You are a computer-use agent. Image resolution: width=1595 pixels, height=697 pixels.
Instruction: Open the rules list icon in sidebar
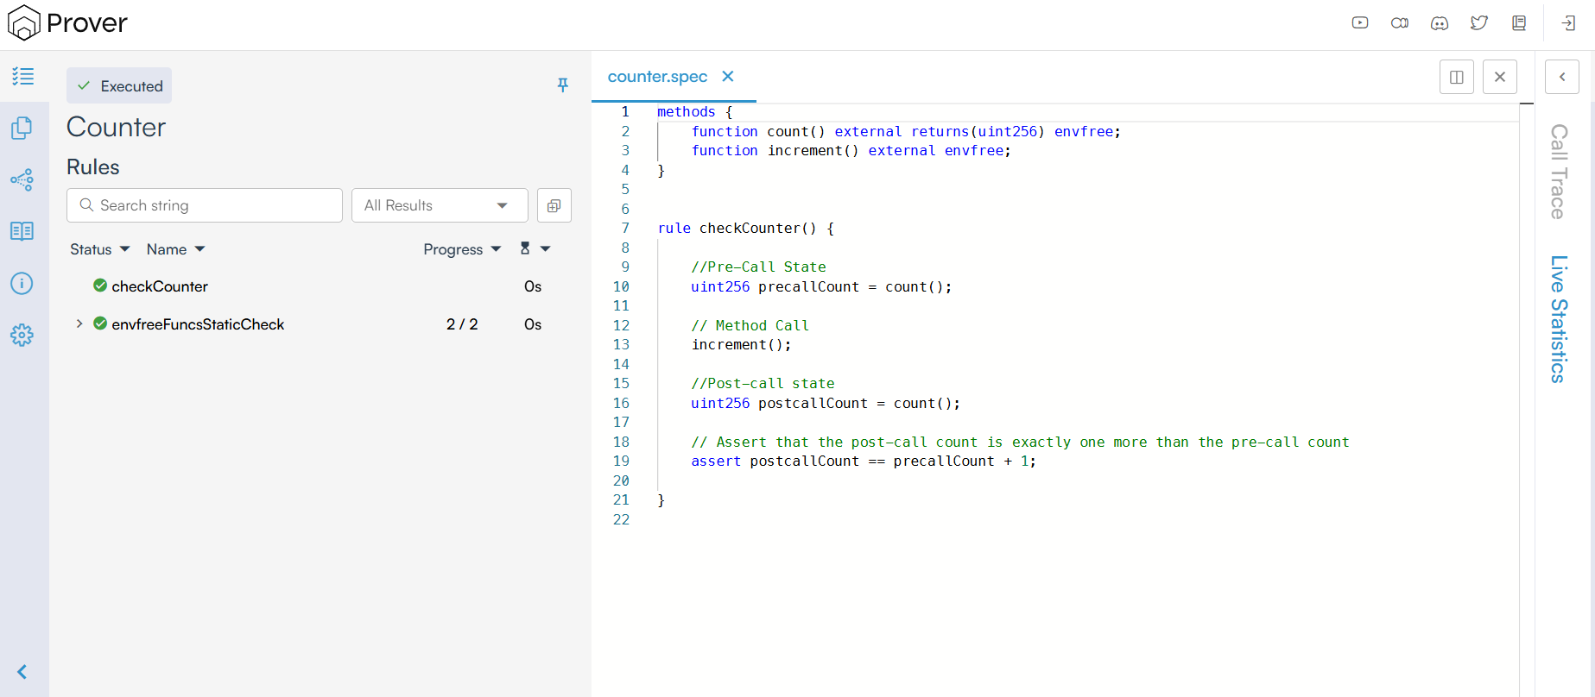click(23, 77)
